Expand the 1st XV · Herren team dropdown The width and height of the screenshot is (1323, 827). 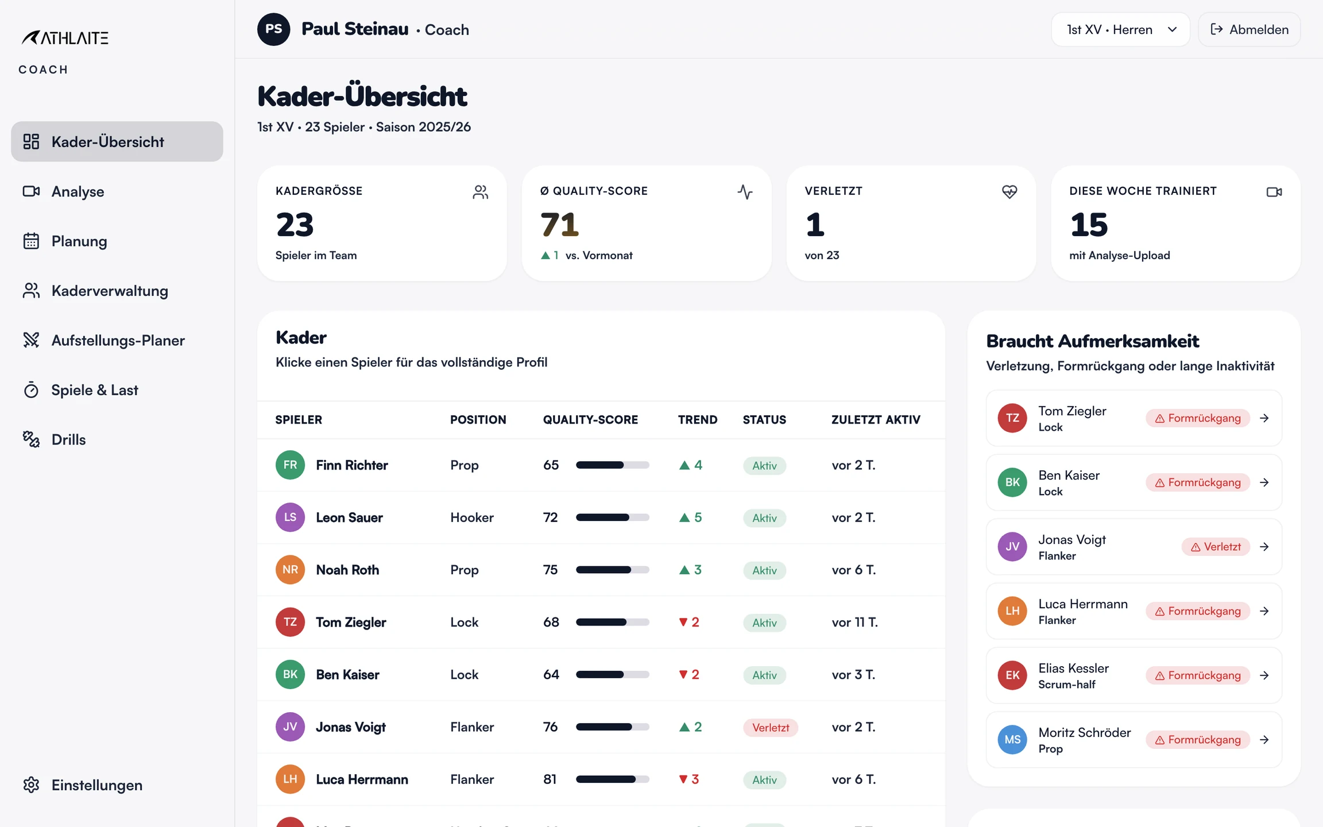1120,29
